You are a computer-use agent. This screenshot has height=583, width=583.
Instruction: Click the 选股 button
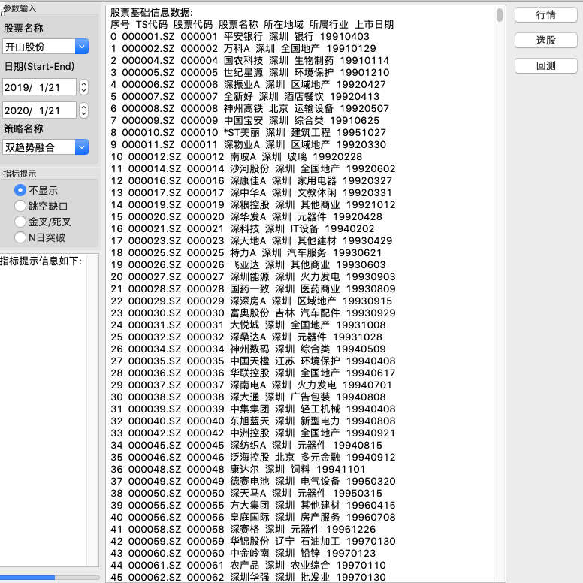(545, 40)
